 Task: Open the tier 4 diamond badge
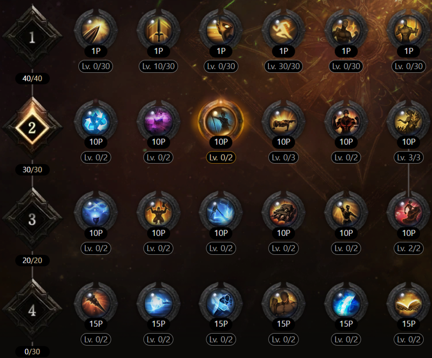coord(32,310)
